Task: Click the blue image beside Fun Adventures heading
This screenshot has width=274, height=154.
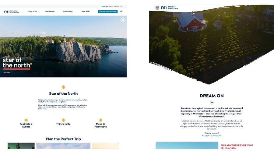Action: click(x=187, y=145)
